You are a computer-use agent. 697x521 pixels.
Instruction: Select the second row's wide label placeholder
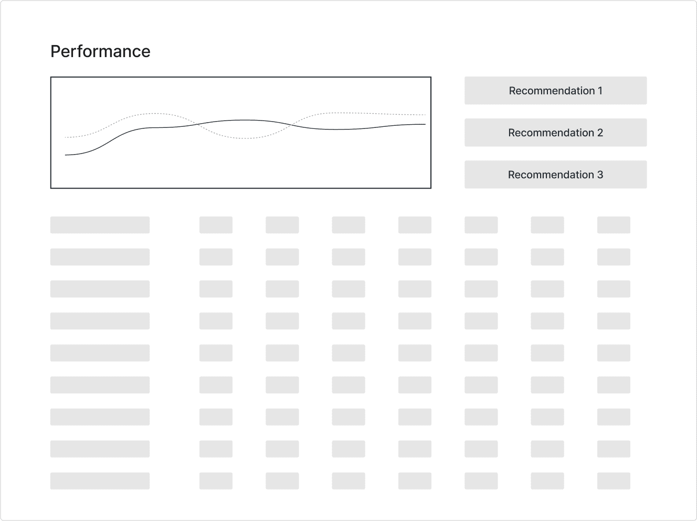coord(100,257)
